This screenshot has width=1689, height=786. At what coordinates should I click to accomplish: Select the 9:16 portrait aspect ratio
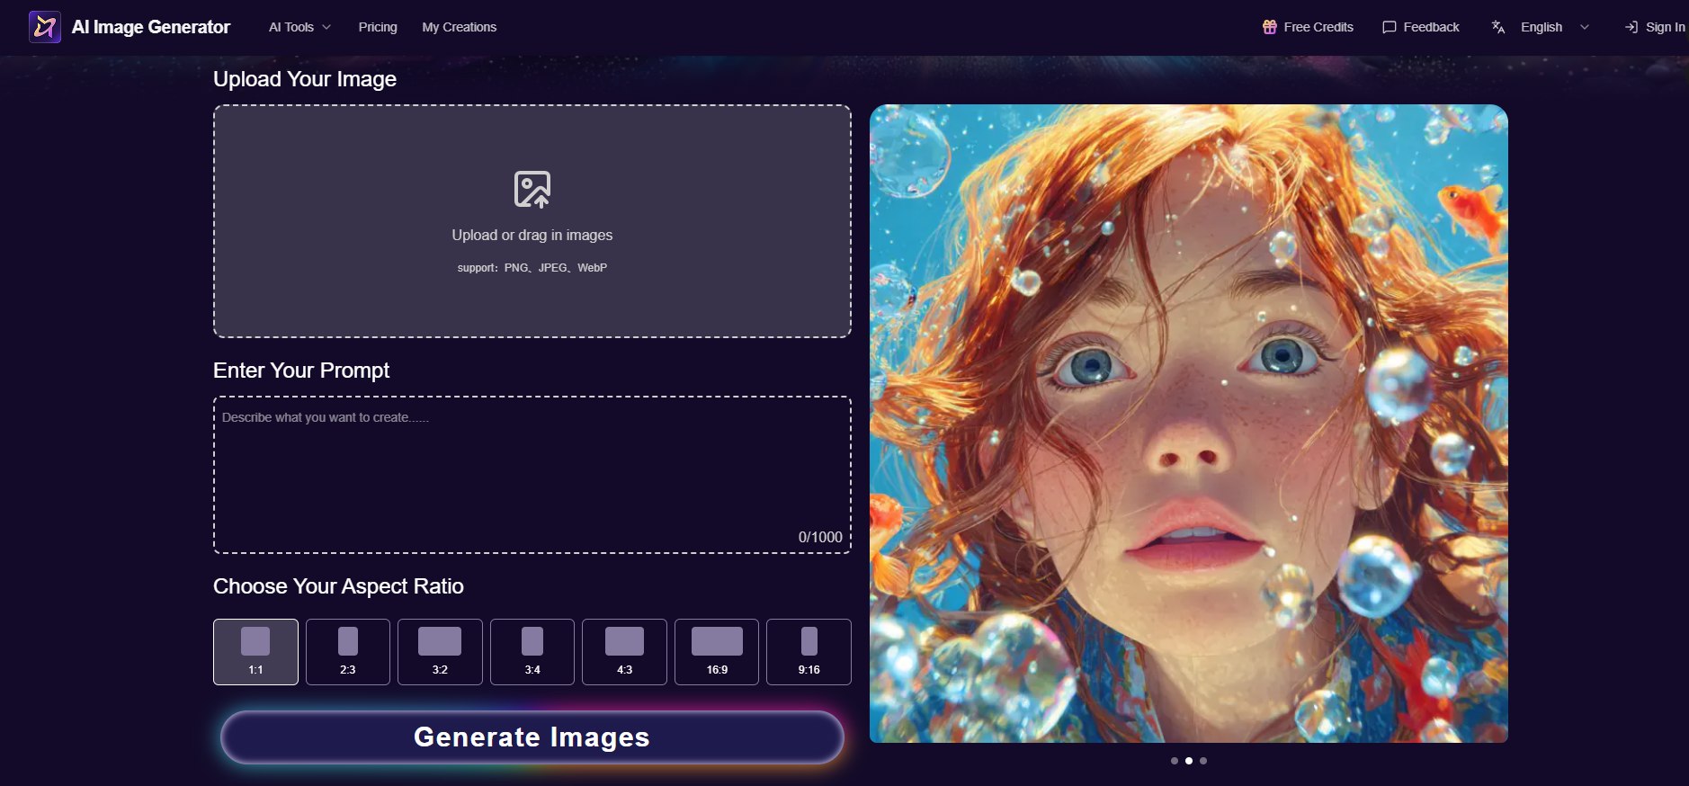[x=809, y=652]
